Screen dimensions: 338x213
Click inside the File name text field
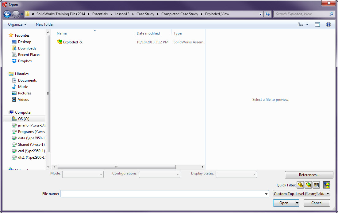coord(163,194)
